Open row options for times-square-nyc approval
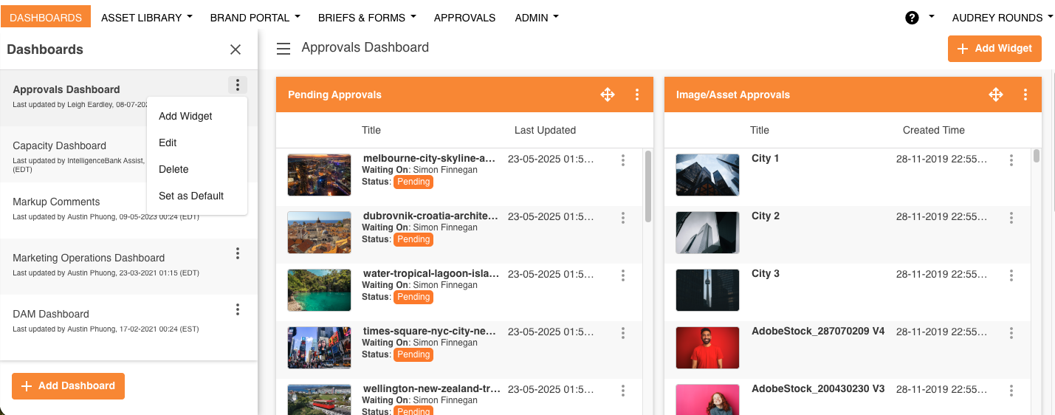This screenshot has width=1055, height=415. pyautogui.click(x=623, y=333)
